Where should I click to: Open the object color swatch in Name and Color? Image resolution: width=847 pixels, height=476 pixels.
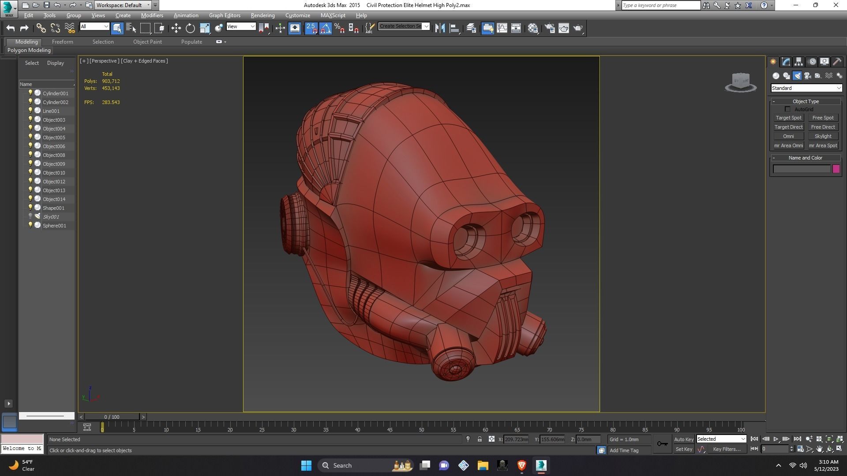click(836, 169)
